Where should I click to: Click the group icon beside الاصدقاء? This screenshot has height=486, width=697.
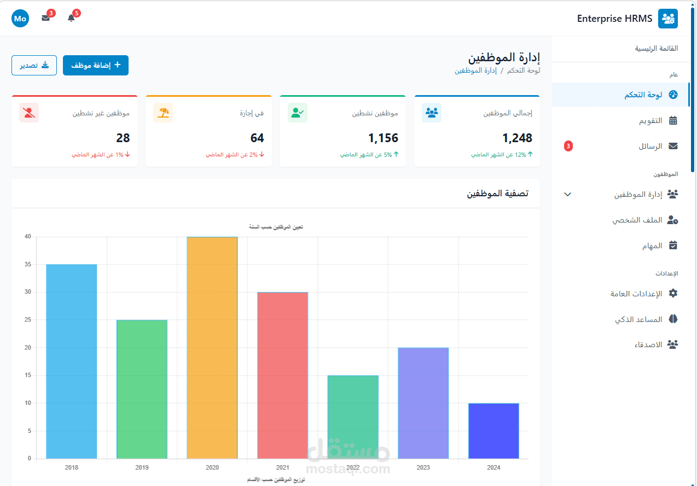click(x=673, y=344)
